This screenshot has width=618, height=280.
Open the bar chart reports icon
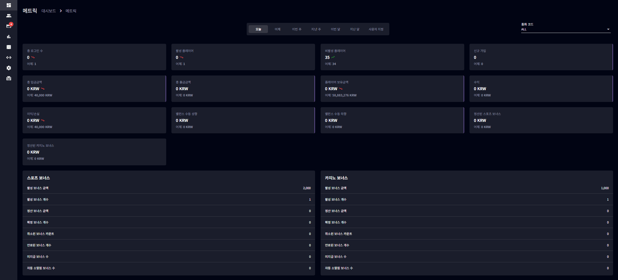[x=9, y=37]
